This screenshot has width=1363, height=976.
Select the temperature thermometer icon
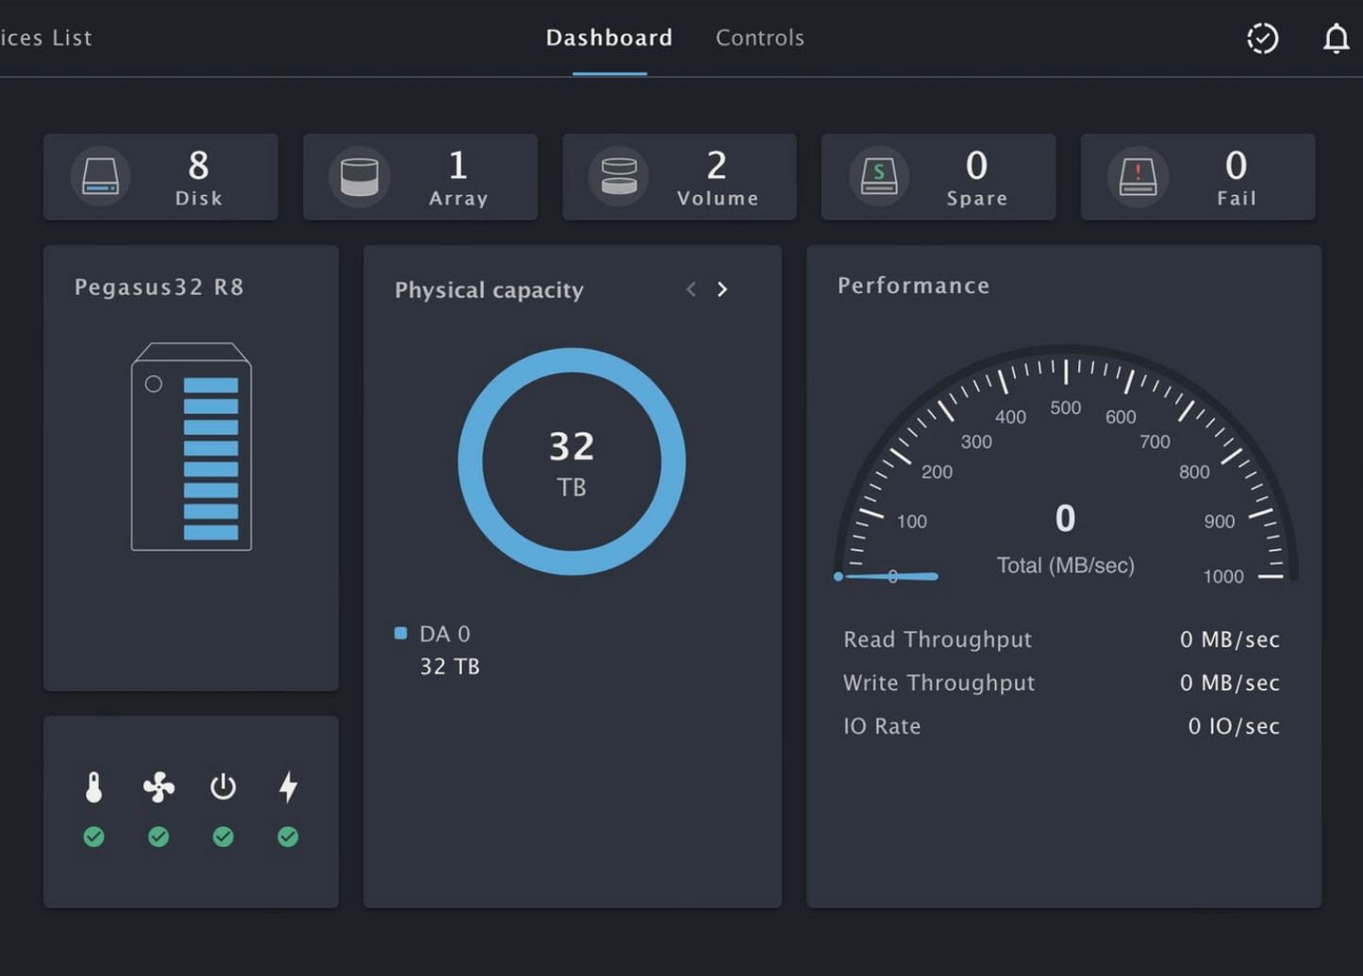click(93, 787)
